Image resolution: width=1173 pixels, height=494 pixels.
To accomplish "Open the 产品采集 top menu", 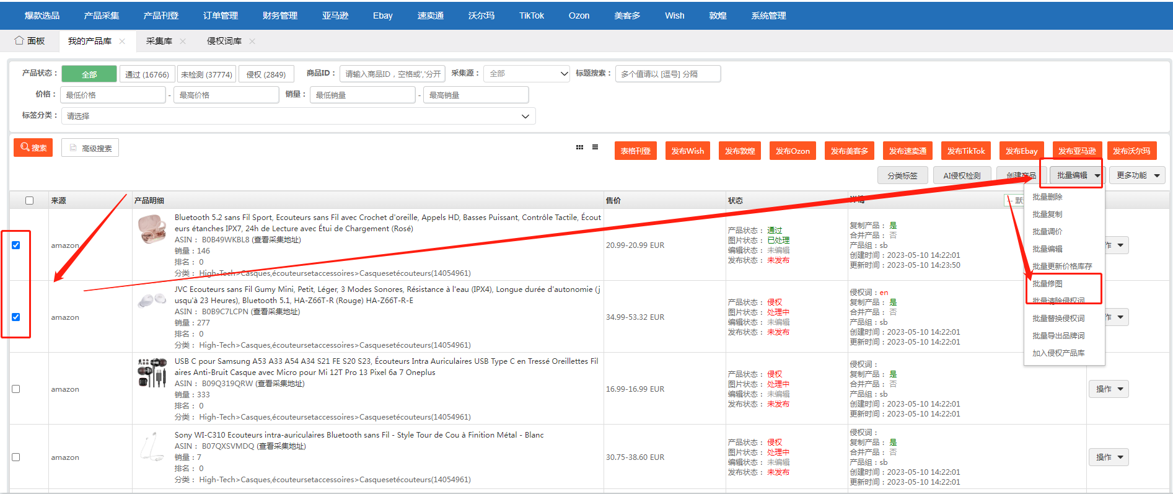I will [102, 15].
